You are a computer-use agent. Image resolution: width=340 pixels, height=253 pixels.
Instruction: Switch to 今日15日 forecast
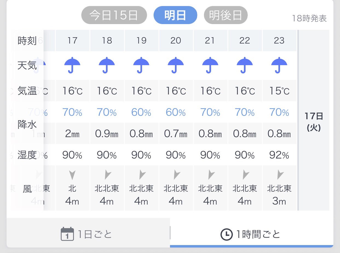click(114, 15)
